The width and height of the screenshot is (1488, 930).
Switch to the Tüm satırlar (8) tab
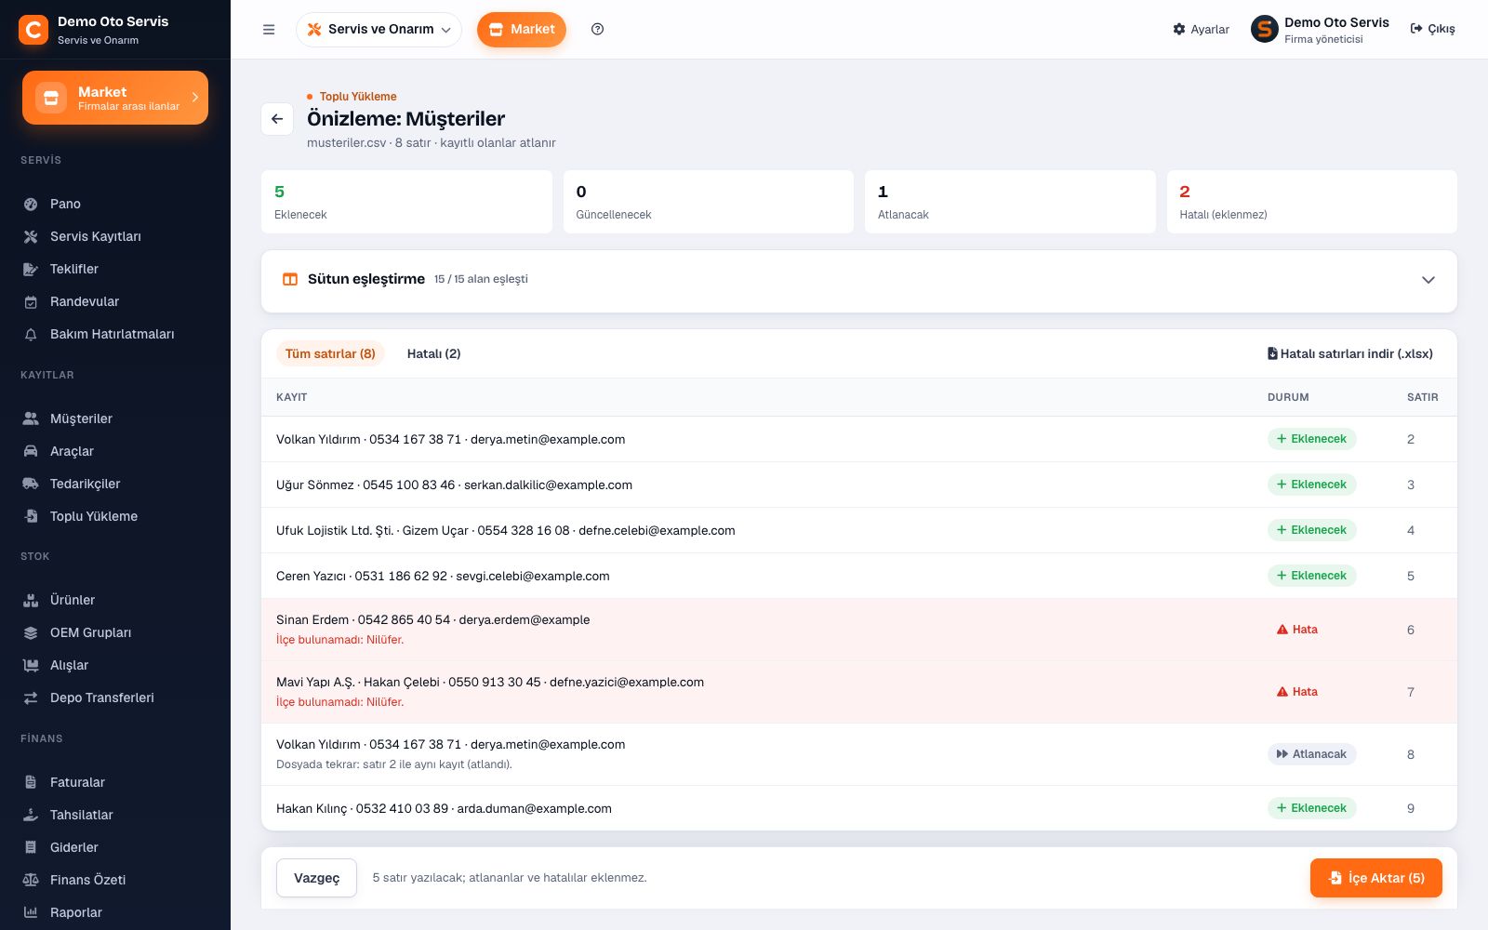click(x=330, y=353)
